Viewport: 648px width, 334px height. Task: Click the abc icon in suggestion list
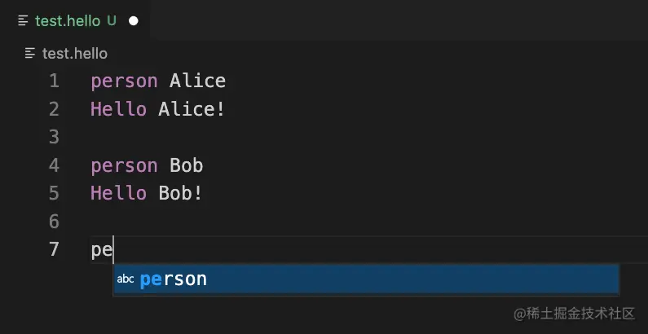(x=126, y=279)
